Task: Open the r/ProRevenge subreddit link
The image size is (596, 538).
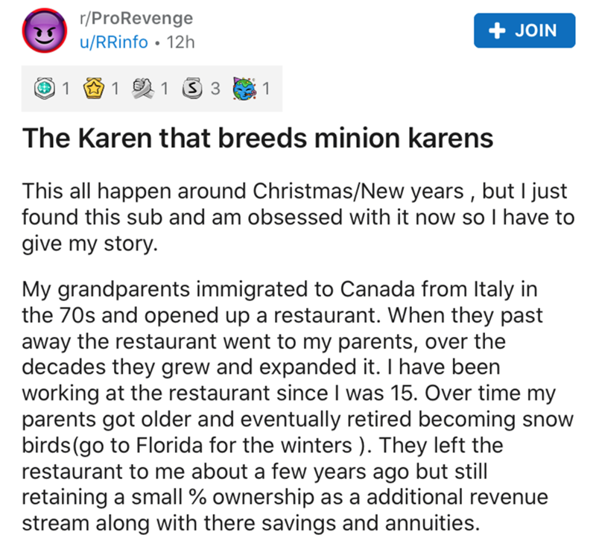Action: tap(135, 17)
